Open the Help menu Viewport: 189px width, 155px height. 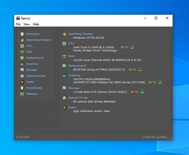[x=36, y=24]
